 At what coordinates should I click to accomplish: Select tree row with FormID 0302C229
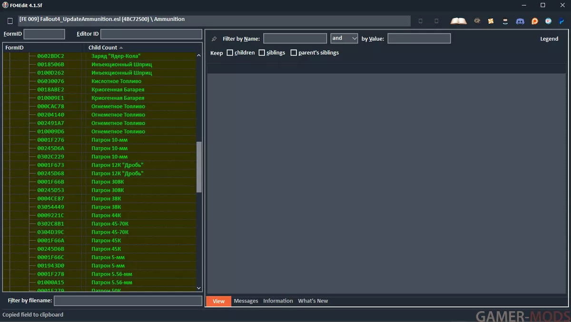pyautogui.click(x=99, y=157)
